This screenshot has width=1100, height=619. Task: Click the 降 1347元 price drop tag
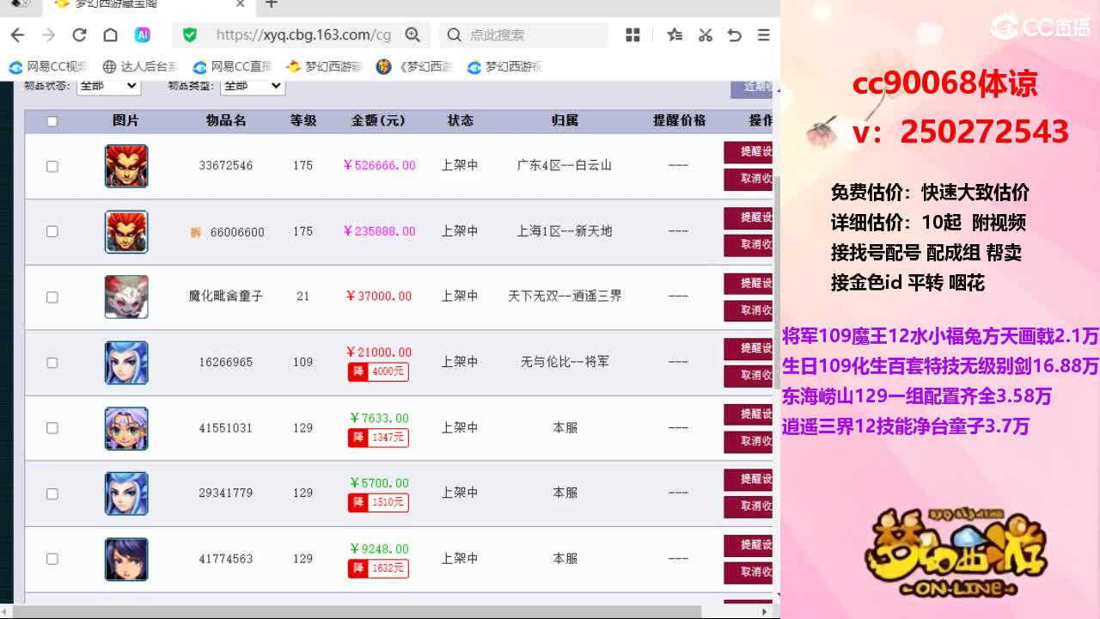[x=377, y=437]
